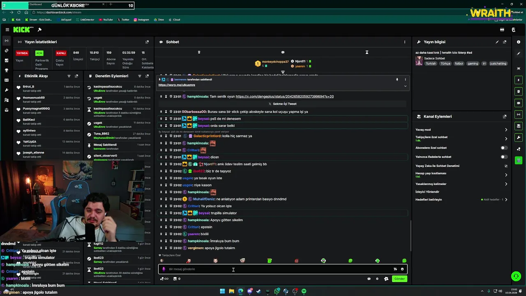Open the video clips icon in the left sidebar
526x296 pixels.
coord(6,80)
